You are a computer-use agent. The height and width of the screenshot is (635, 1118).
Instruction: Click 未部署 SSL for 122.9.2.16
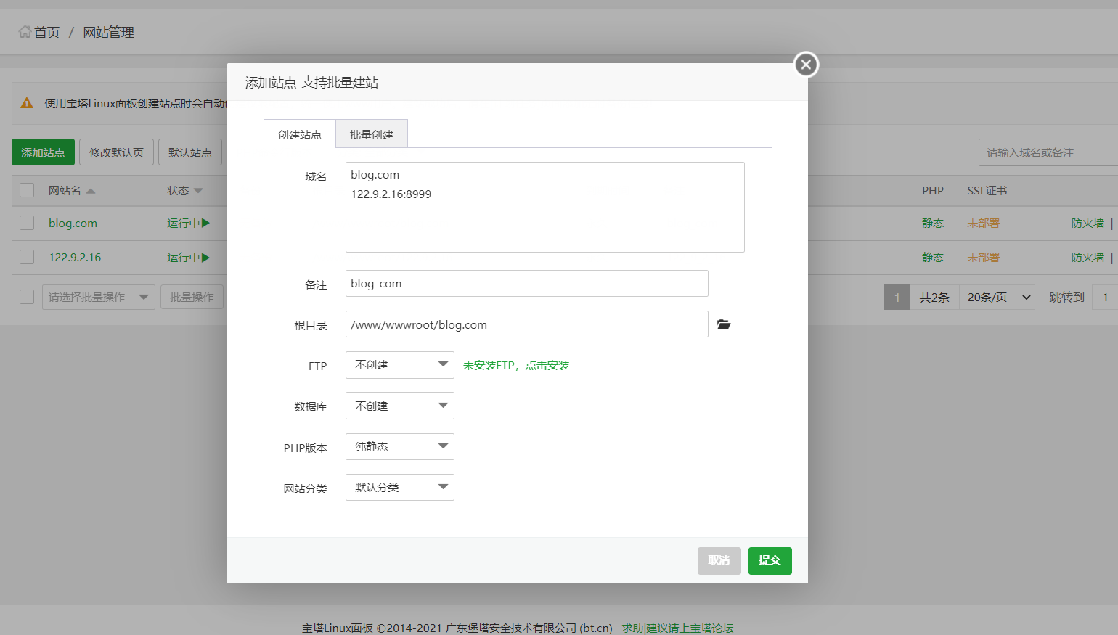(983, 257)
